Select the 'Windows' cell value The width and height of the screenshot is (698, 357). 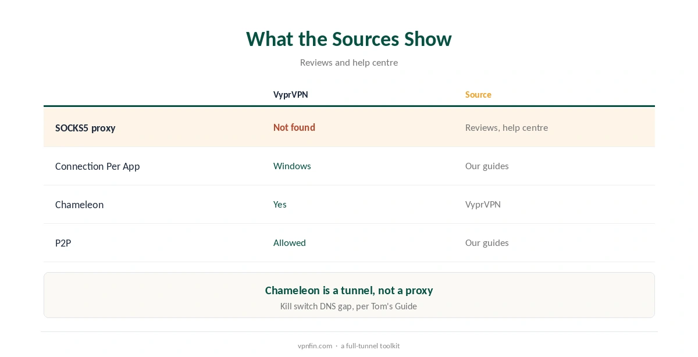[292, 166]
